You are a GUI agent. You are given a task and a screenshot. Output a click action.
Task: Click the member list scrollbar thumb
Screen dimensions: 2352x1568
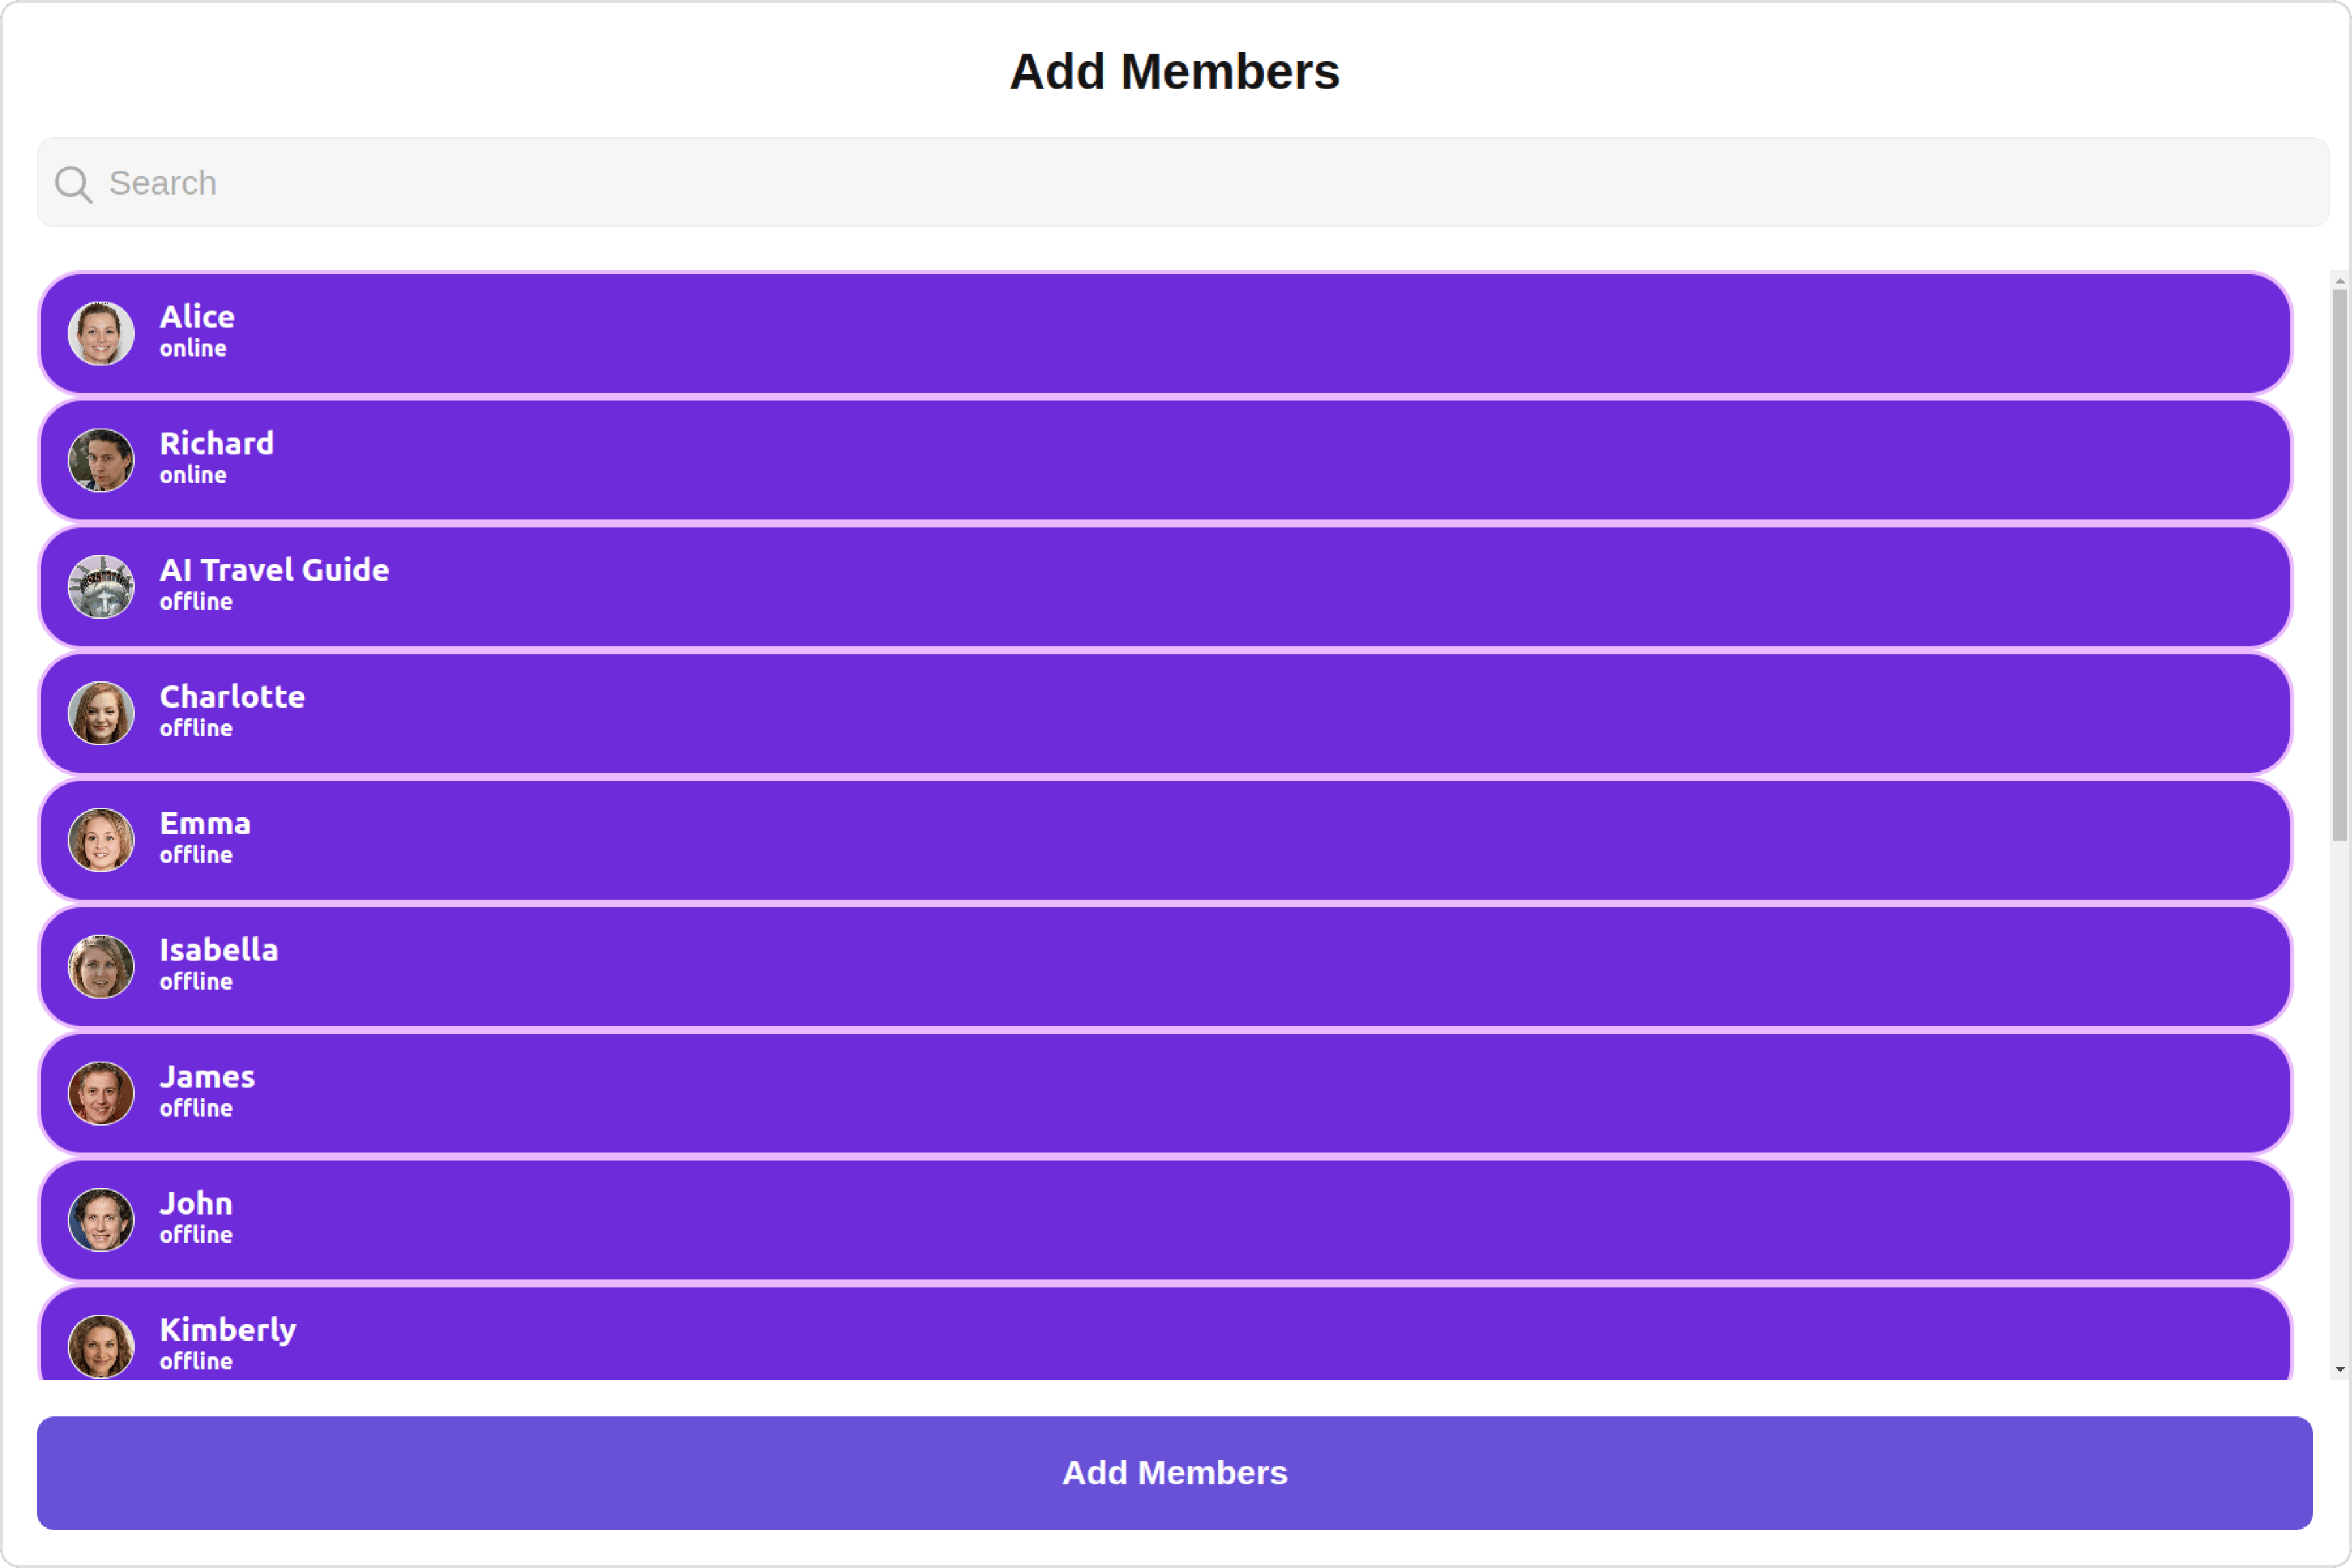tap(2340, 566)
